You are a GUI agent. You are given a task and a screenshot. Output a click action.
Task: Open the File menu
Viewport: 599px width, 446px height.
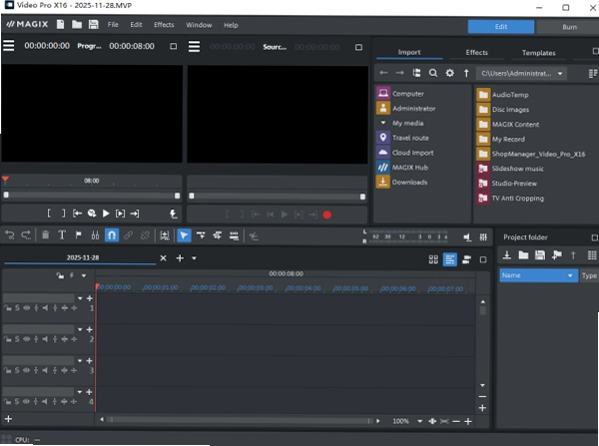tap(113, 24)
